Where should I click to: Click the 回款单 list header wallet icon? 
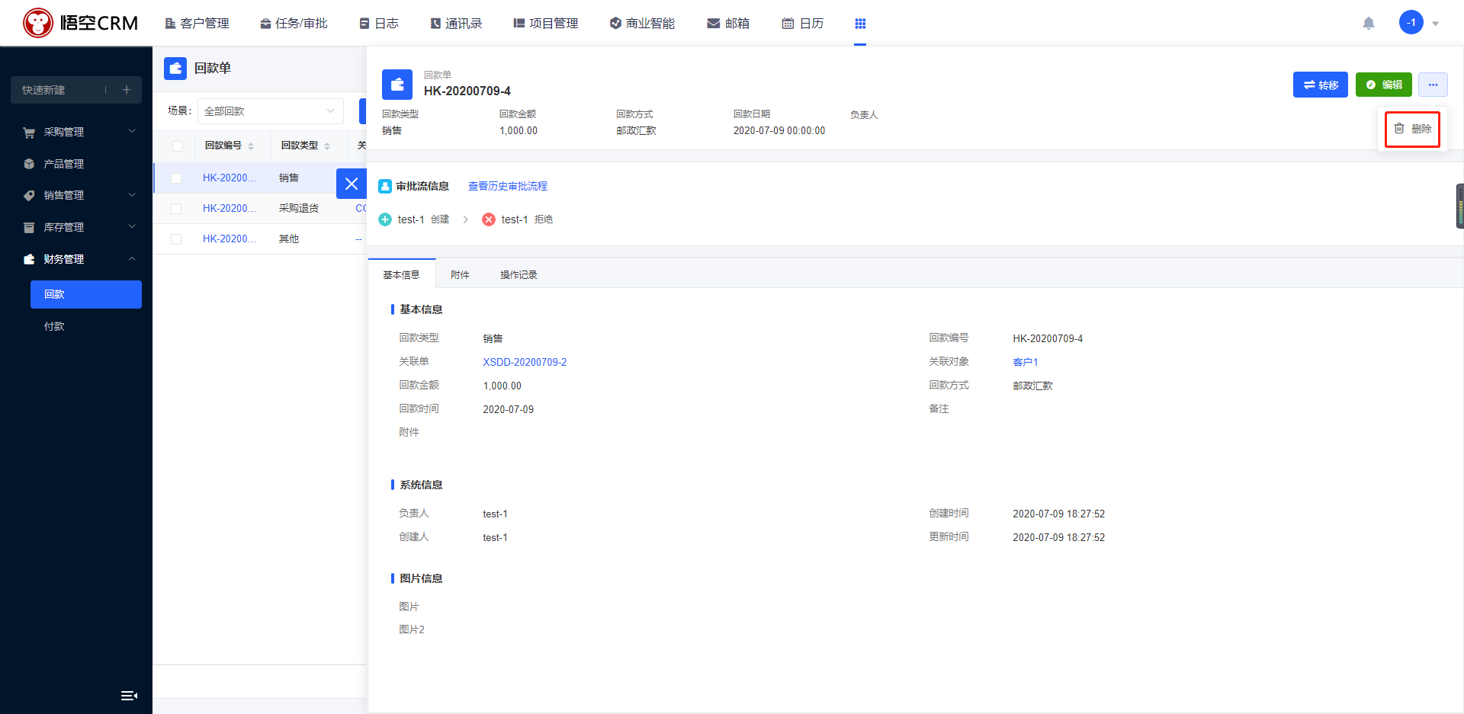click(x=175, y=69)
